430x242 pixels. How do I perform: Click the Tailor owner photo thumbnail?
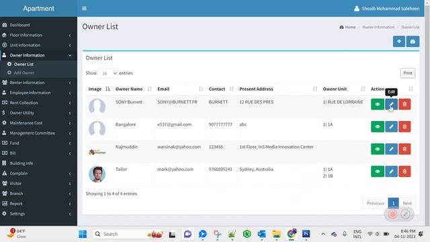tap(97, 174)
